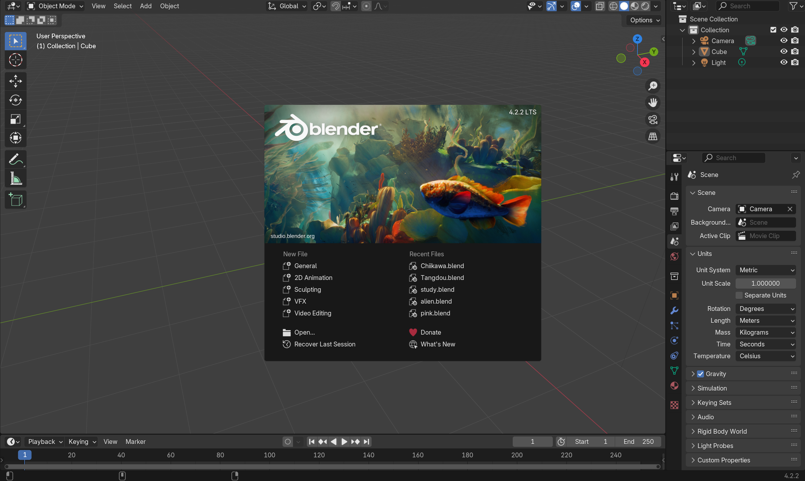This screenshot has height=481, width=805.
Task: Activate the Move tool
Action: click(x=15, y=81)
